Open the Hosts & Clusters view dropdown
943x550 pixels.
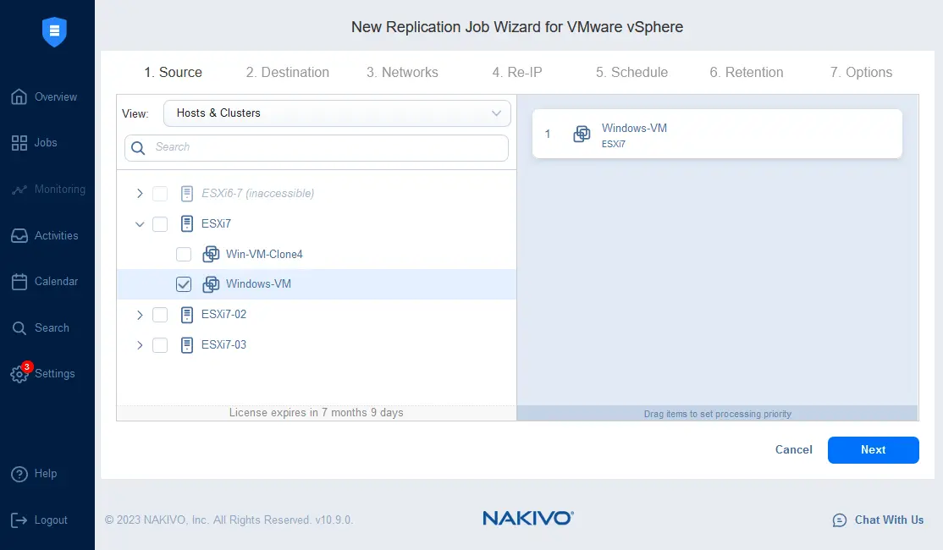point(338,113)
